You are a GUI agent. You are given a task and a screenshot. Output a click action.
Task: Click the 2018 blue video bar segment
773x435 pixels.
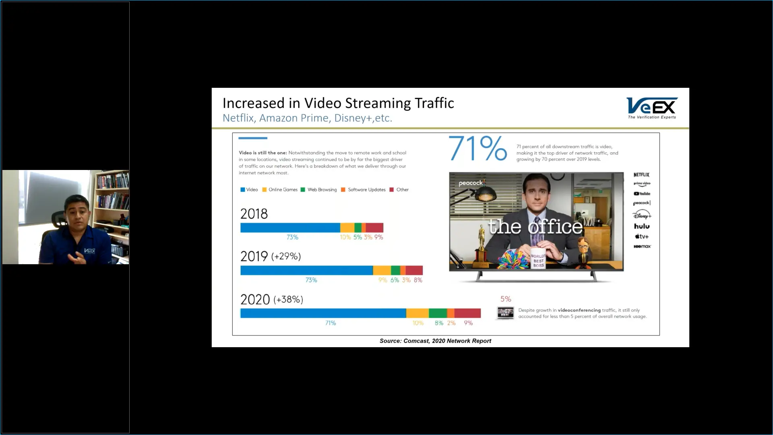290,228
